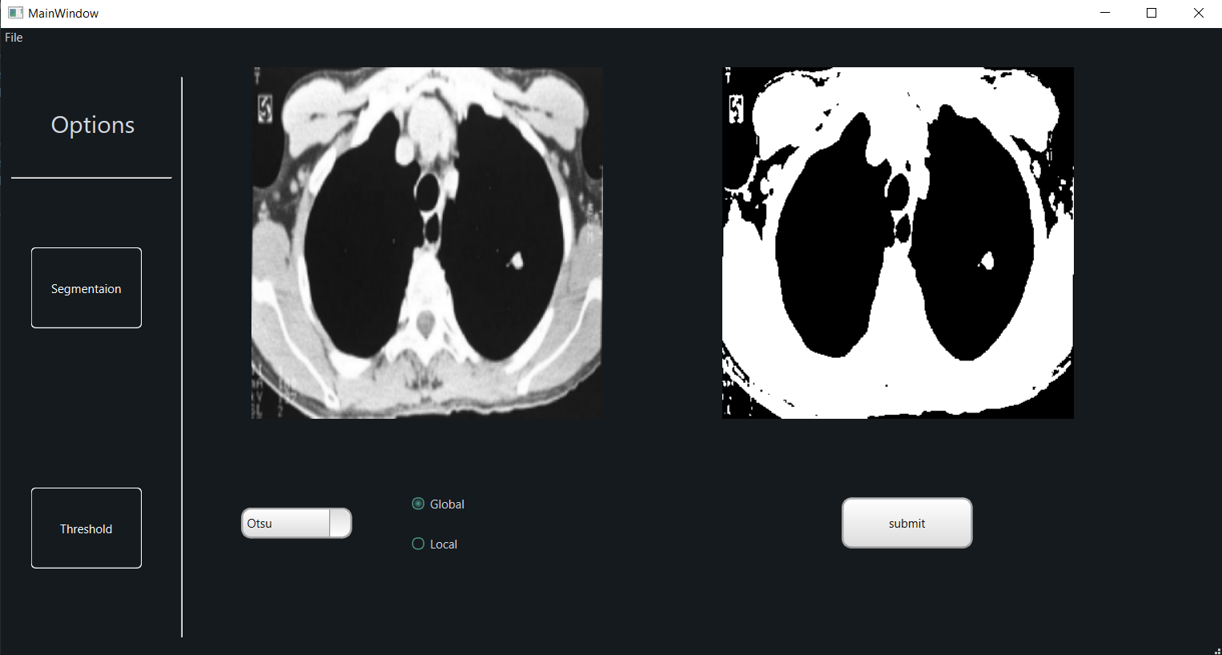
Task: Click the Local radio label text
Action: tap(444, 544)
